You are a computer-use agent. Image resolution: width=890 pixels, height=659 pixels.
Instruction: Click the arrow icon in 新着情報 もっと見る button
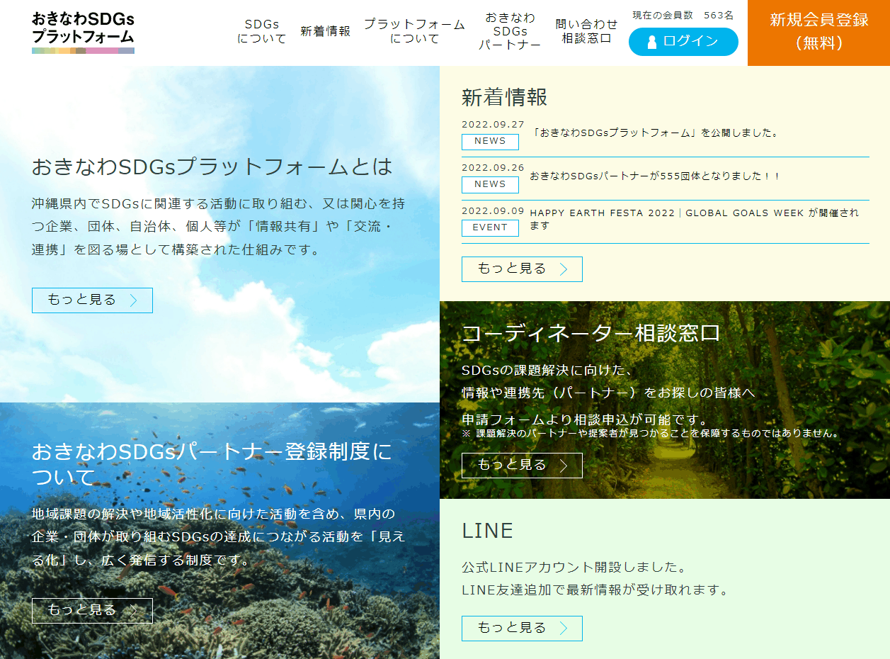tap(563, 269)
